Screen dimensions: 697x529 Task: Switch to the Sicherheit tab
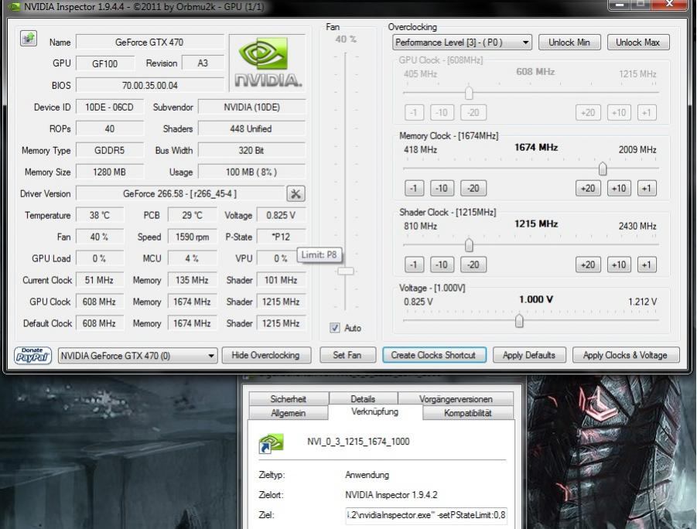pos(289,399)
